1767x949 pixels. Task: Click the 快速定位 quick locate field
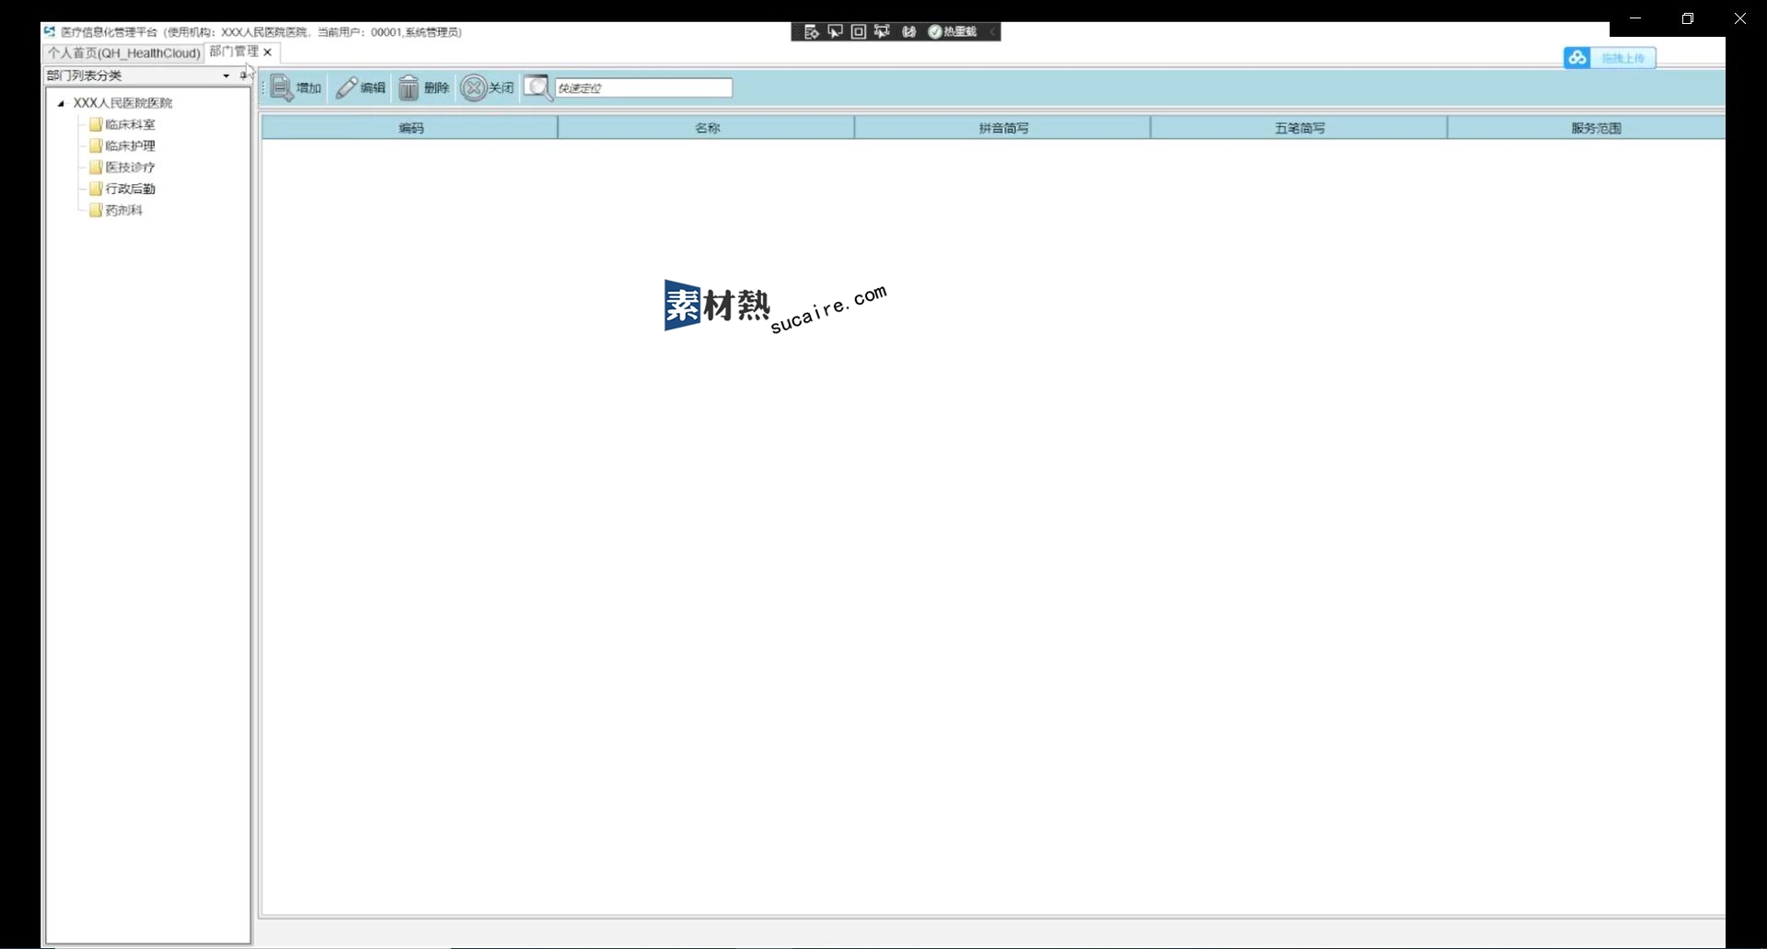(642, 88)
